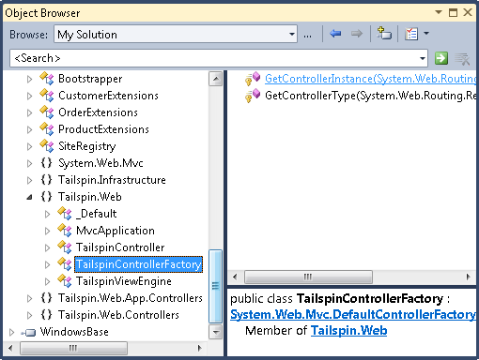
Task: Select the WindowsBase tree item
Action: pyautogui.click(x=74, y=332)
